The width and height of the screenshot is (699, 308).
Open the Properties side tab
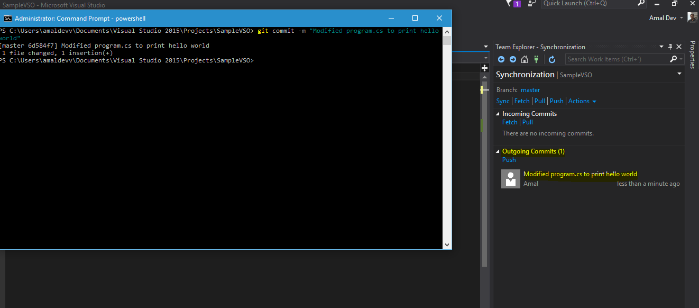692,55
